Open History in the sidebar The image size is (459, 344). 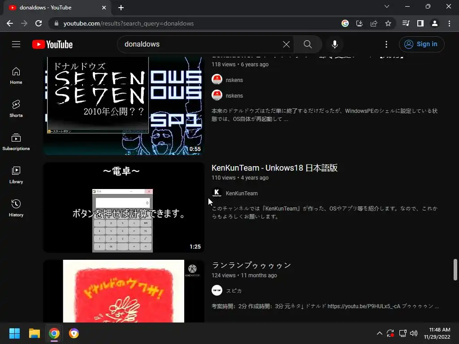pyautogui.click(x=16, y=208)
